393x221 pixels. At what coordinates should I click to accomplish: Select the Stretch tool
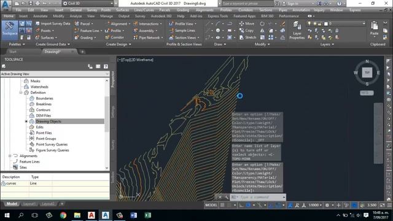point(248,37)
